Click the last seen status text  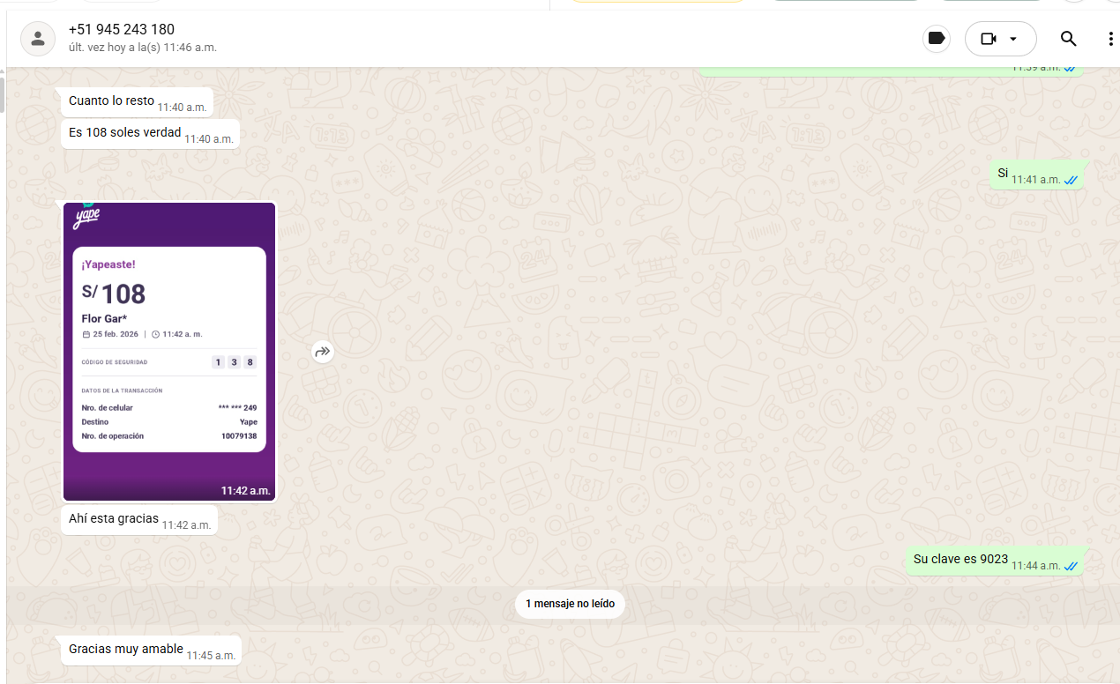142,48
